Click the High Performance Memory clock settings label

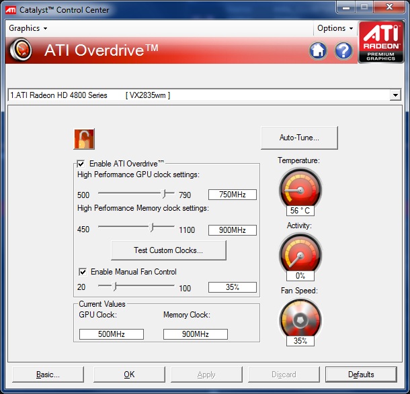(143, 208)
